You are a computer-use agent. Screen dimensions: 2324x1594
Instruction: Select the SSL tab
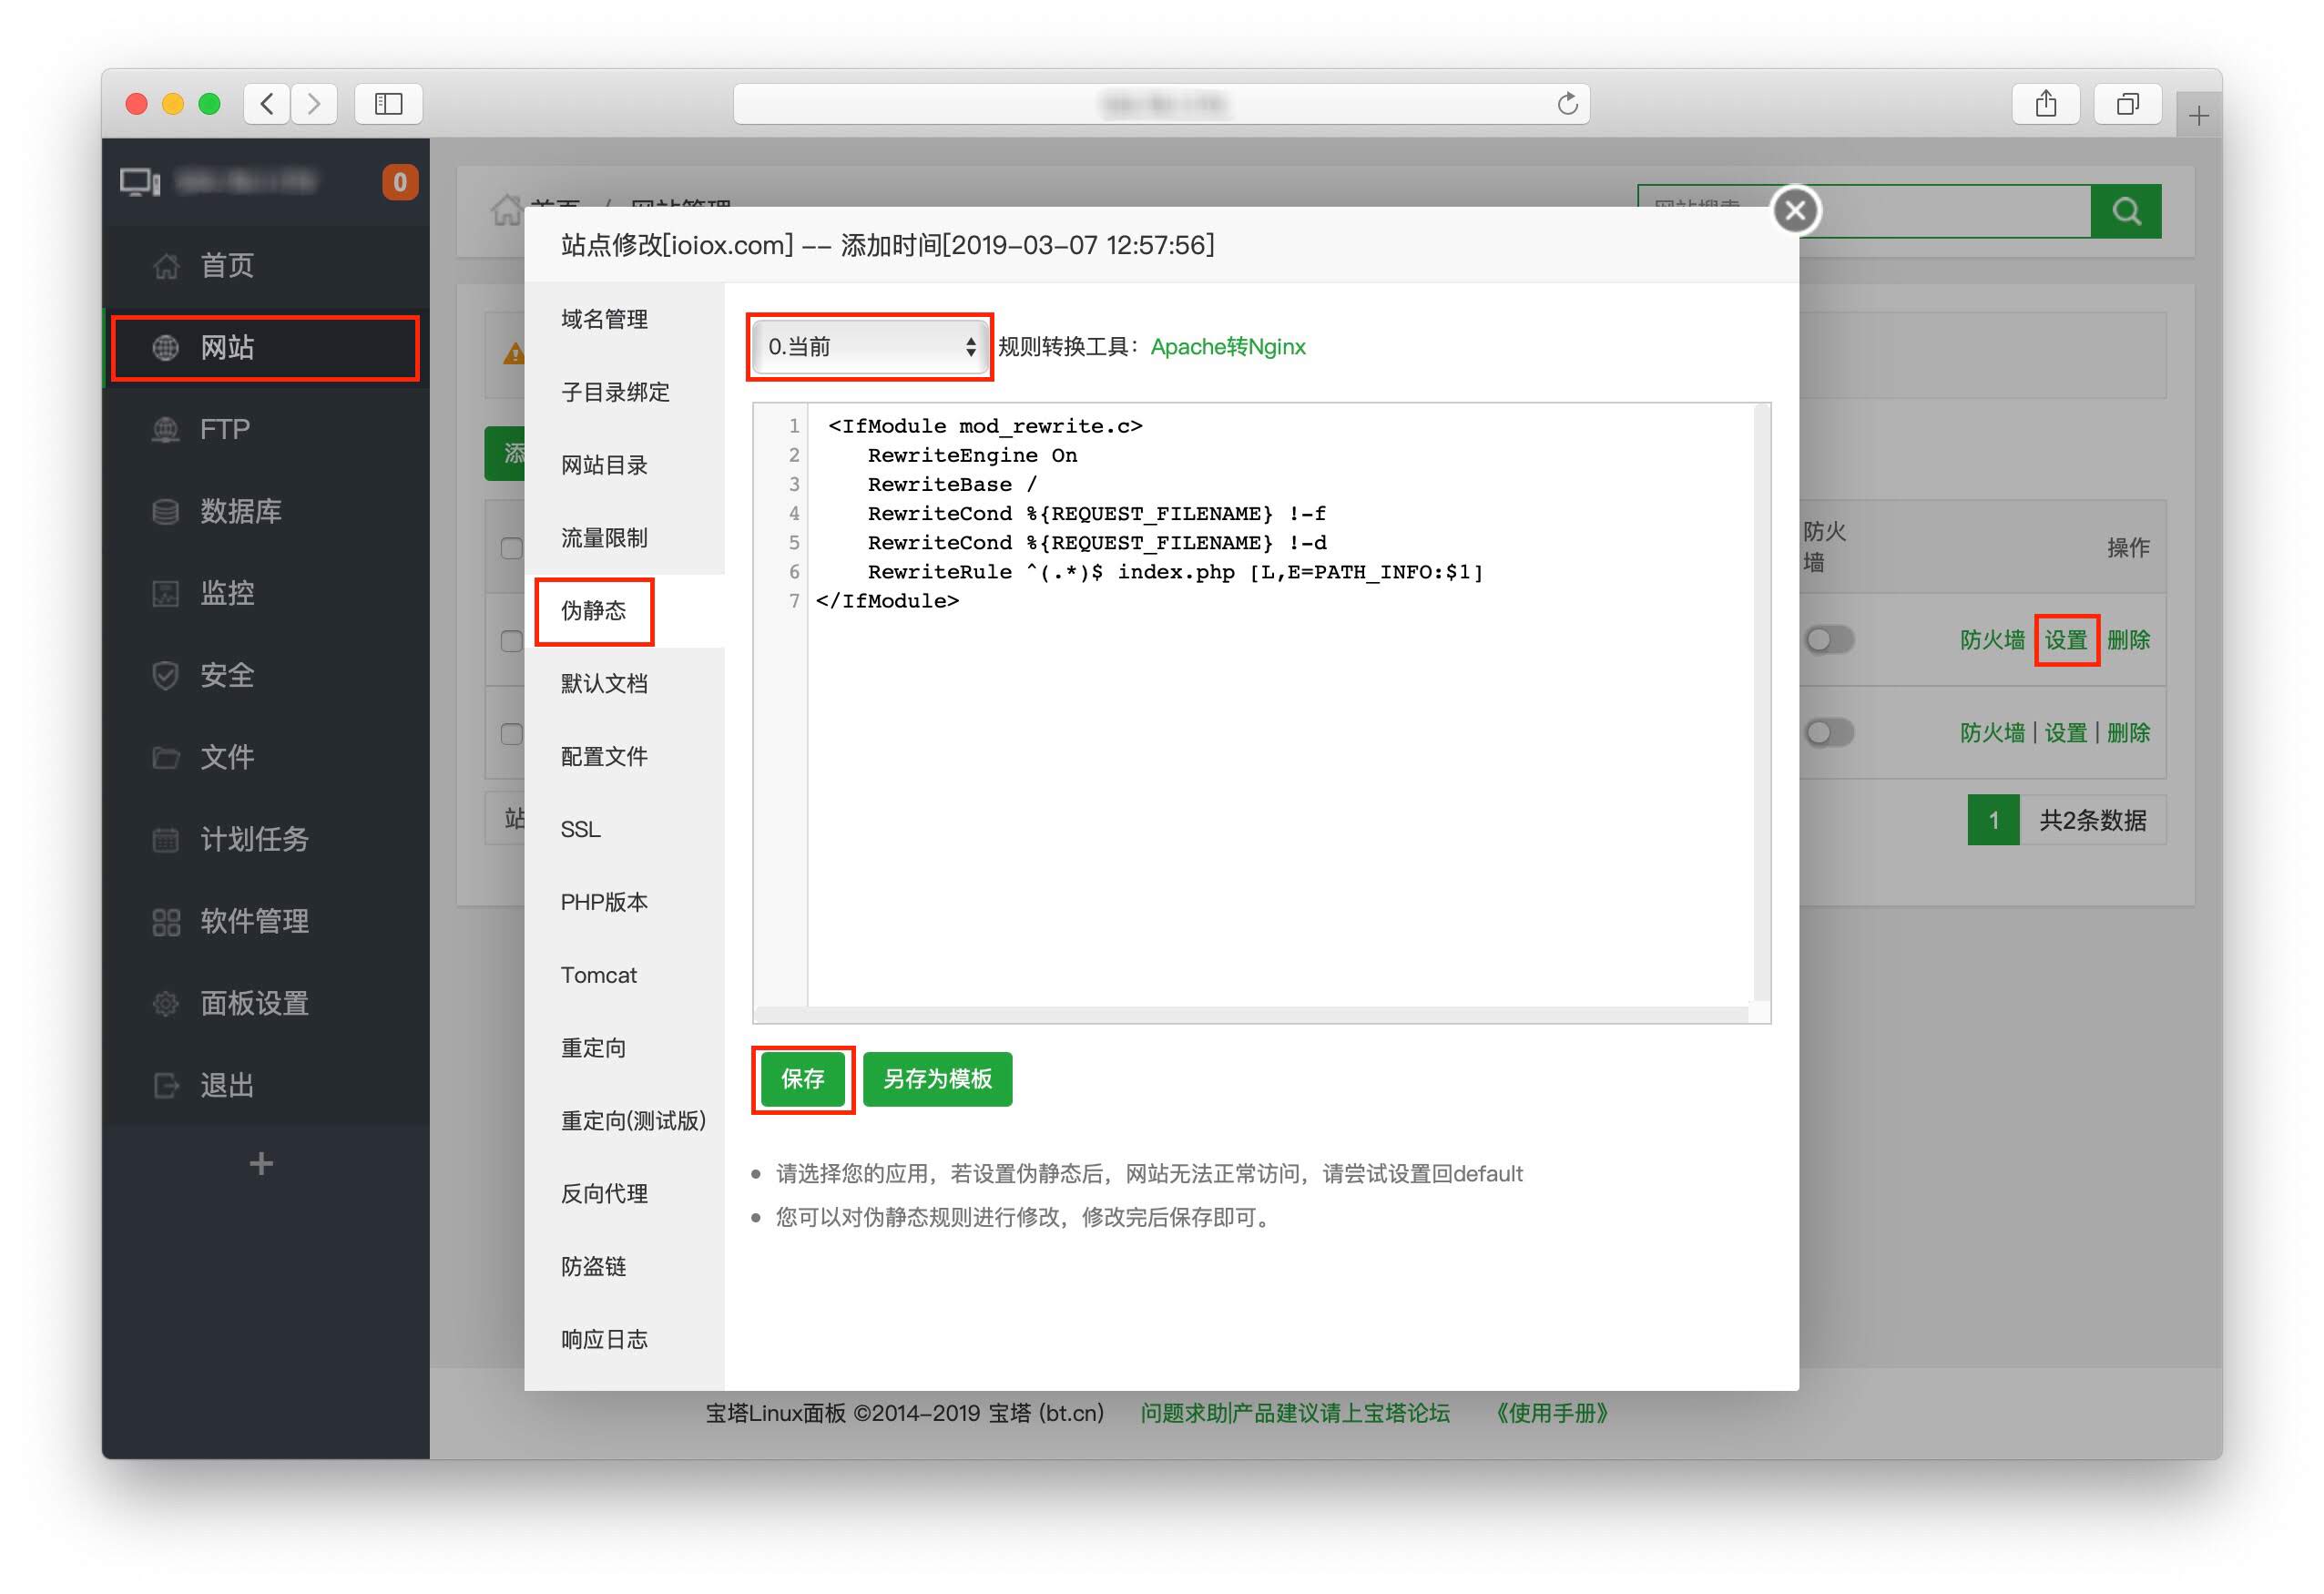(x=624, y=829)
